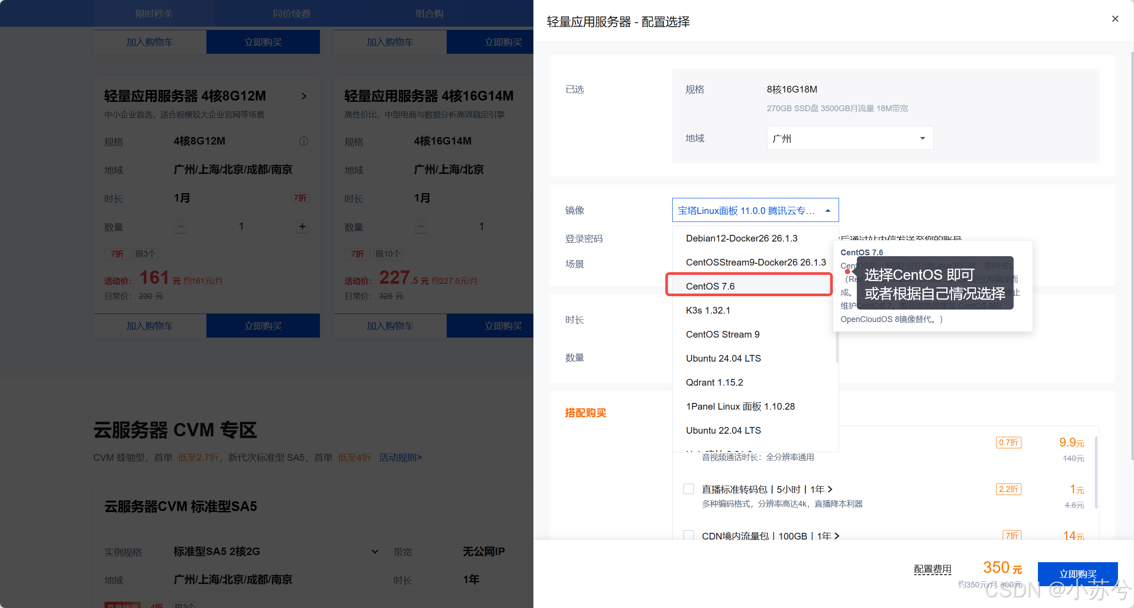The width and height of the screenshot is (1134, 608).
Task: Click the info icon next to 4核8G12M spec
Action: (304, 141)
